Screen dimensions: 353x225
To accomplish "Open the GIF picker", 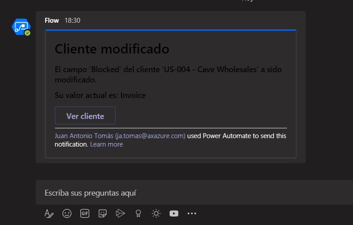I will pos(85,213).
